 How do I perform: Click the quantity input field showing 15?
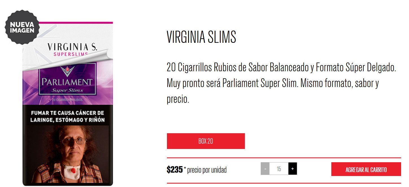pos(279,169)
